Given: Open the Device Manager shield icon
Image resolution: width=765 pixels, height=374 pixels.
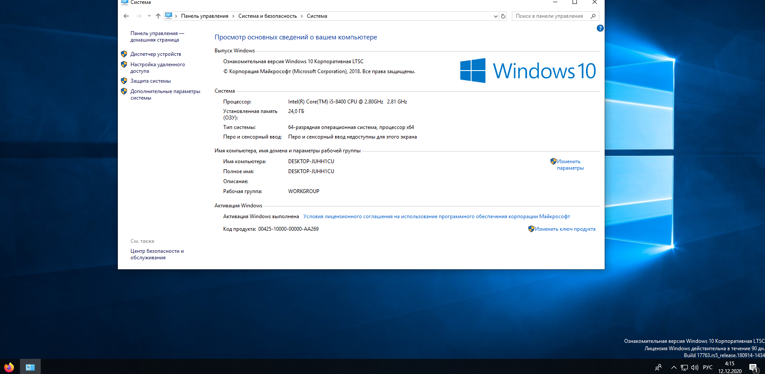Looking at the screenshot, I should coord(124,54).
